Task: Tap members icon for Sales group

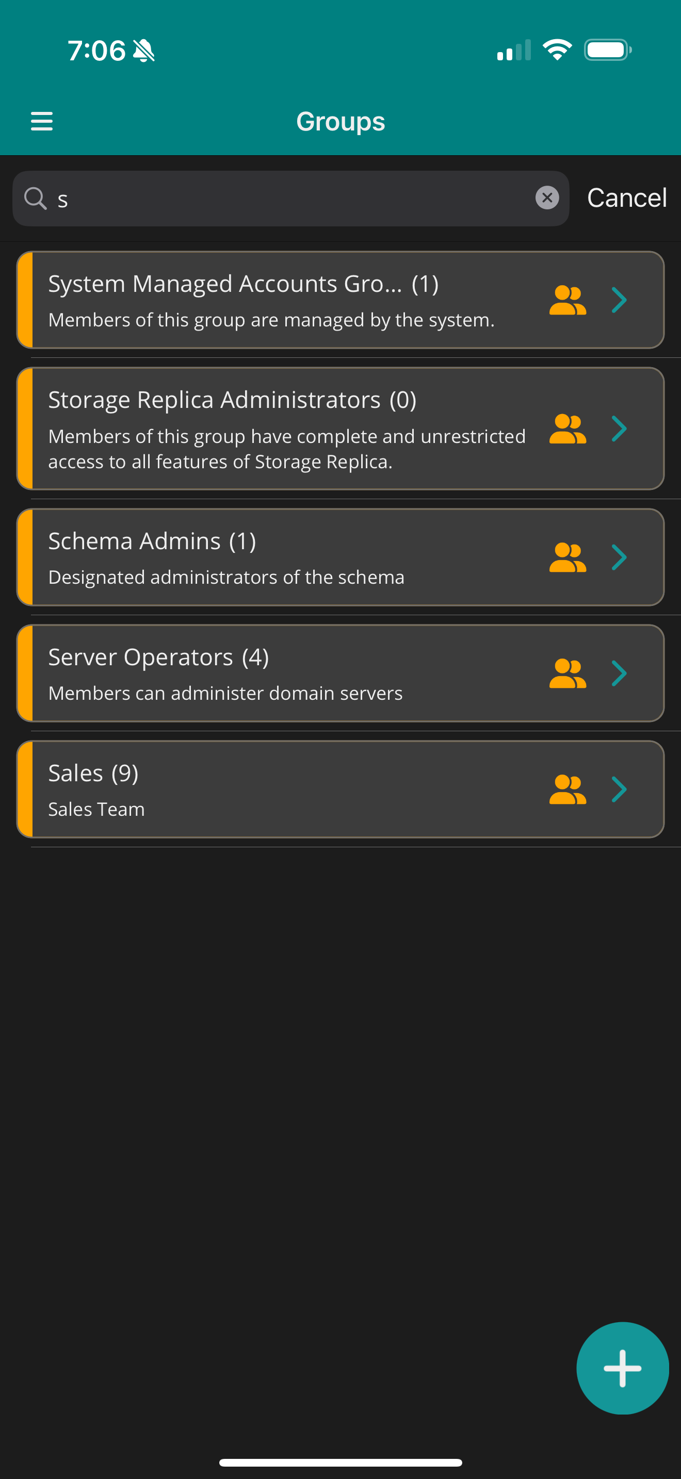Action: [567, 790]
